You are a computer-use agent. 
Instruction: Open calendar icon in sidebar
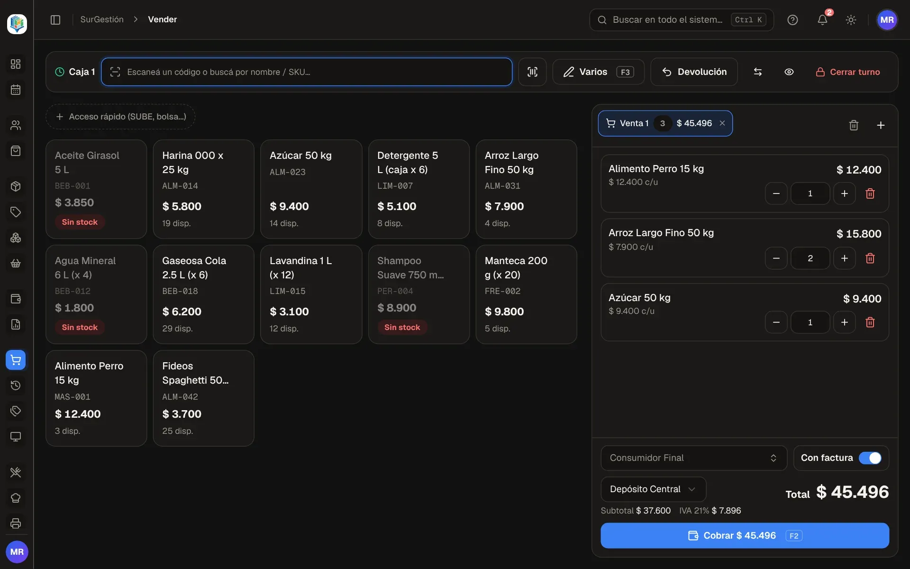[x=16, y=90]
